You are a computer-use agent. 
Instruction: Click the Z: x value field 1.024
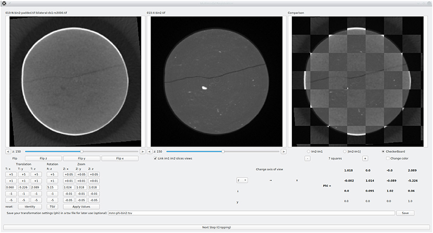pos(69,188)
